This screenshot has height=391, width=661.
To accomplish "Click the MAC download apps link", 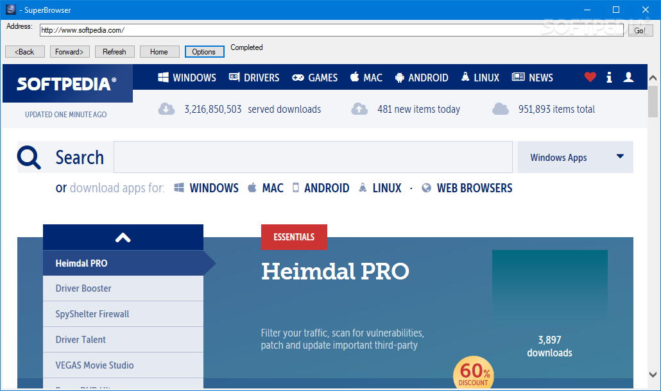I will coord(266,188).
